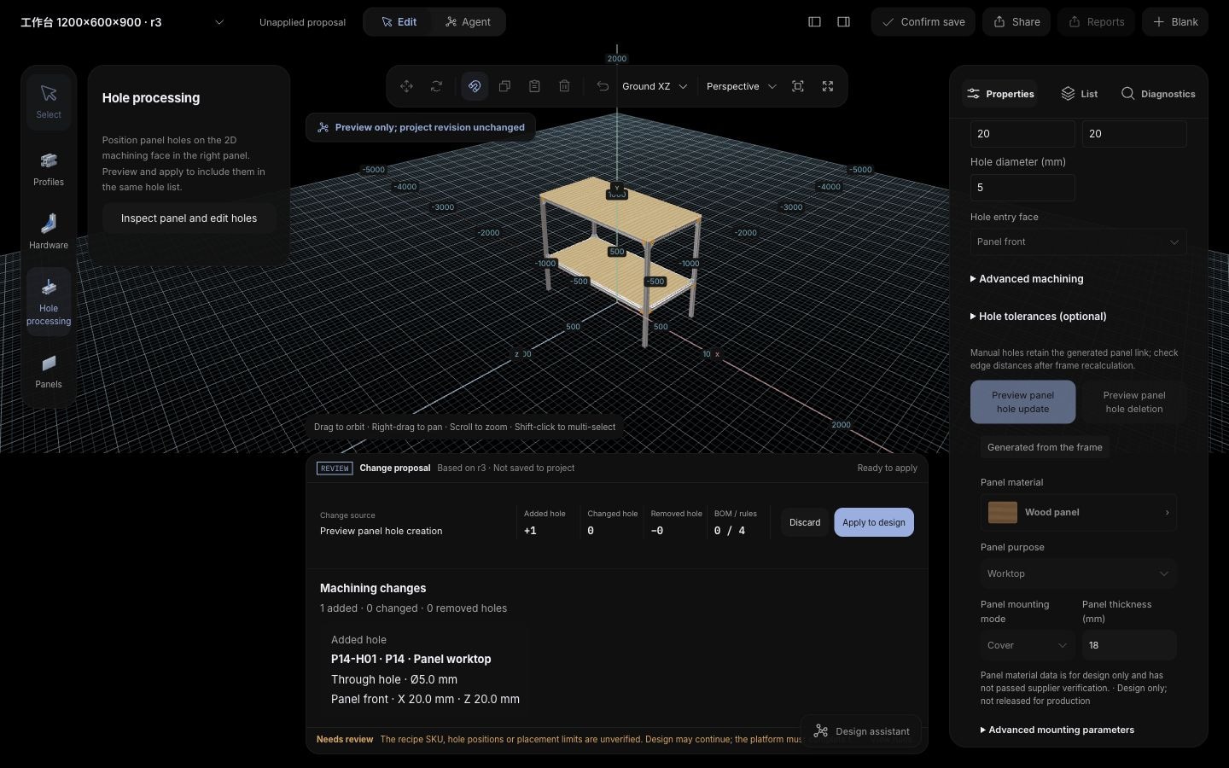Viewport: 1229px width, 768px height.
Task: Switch to Agent mode tab
Action: [x=468, y=22]
